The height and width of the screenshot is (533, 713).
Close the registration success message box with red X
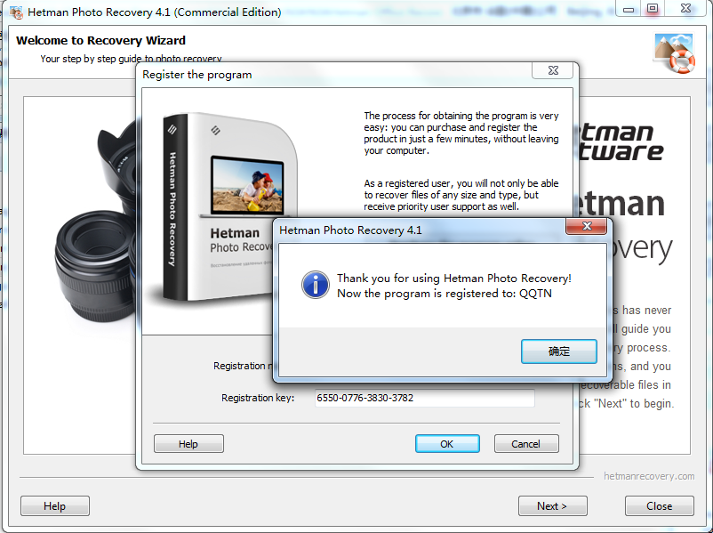click(587, 229)
